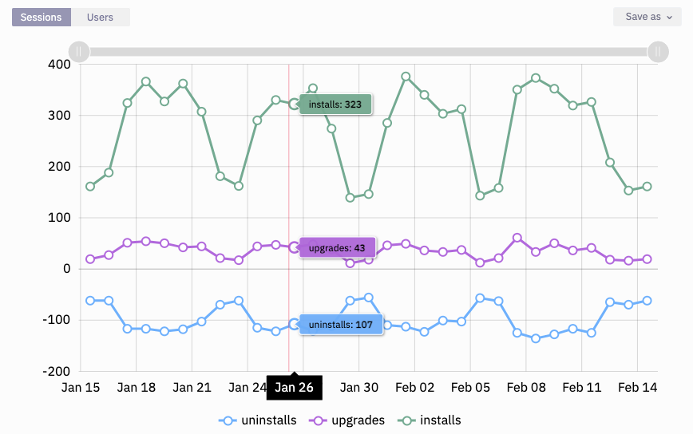This screenshot has height=434, width=693.
Task: Switch to the Users tab
Action: 100,17
